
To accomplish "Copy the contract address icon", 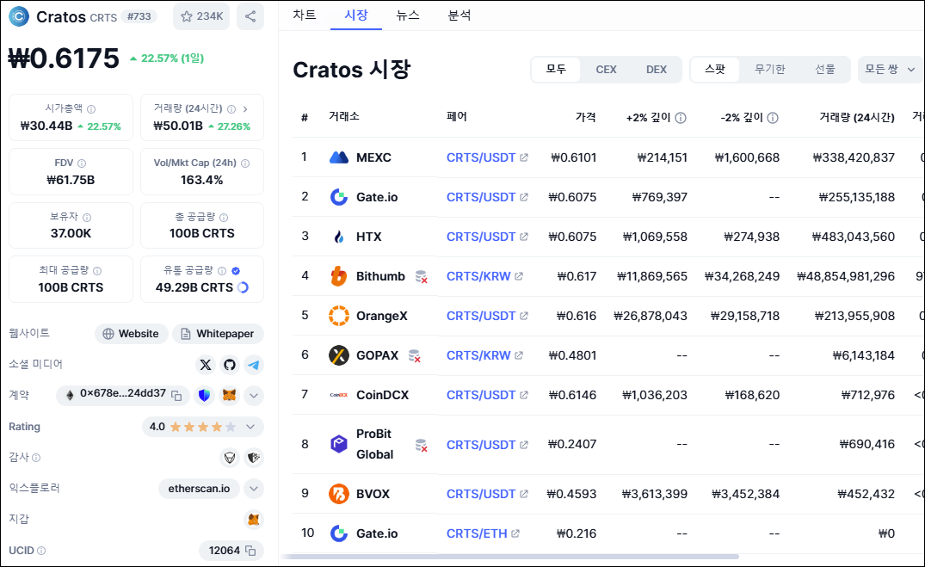I will coord(176,395).
